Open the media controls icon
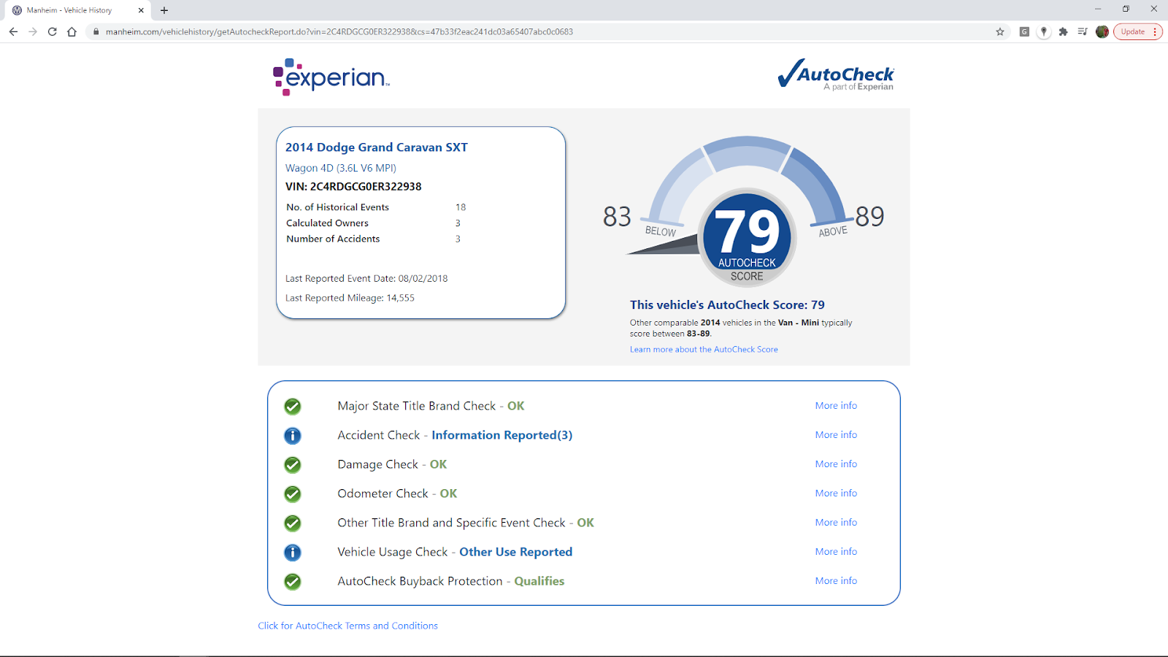The width and height of the screenshot is (1168, 657). click(1083, 31)
